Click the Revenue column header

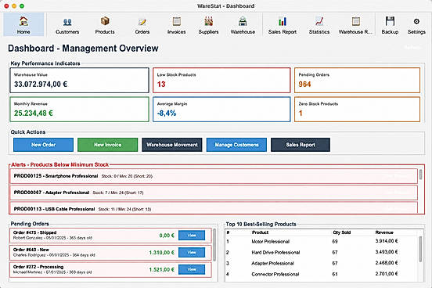384,232
